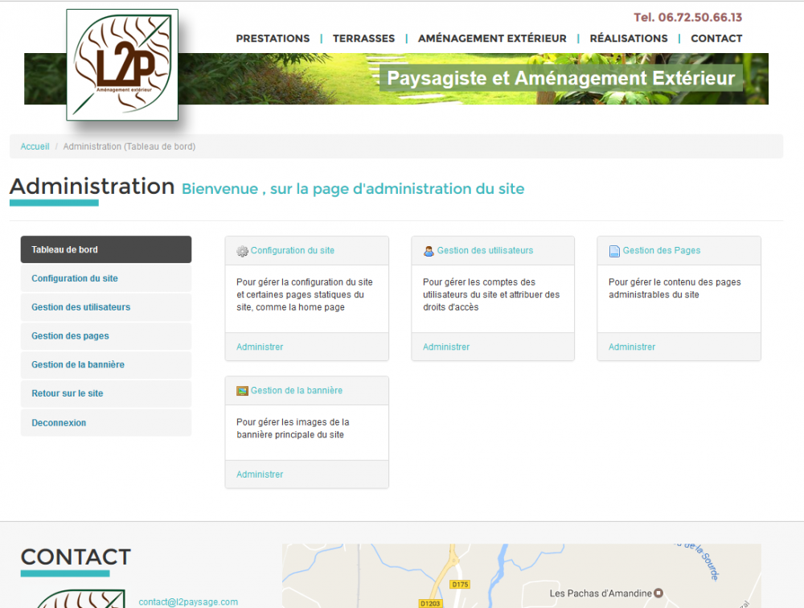Click the Accueil breadcrumb link
Viewport: 804px width, 608px height.
35,146
